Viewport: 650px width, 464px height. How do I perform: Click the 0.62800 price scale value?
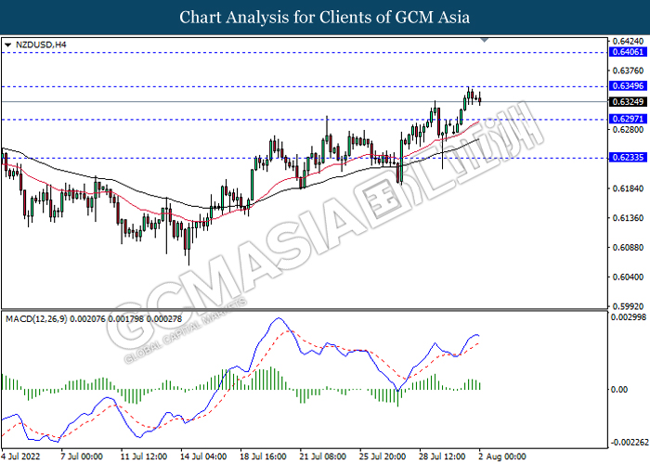(628, 130)
